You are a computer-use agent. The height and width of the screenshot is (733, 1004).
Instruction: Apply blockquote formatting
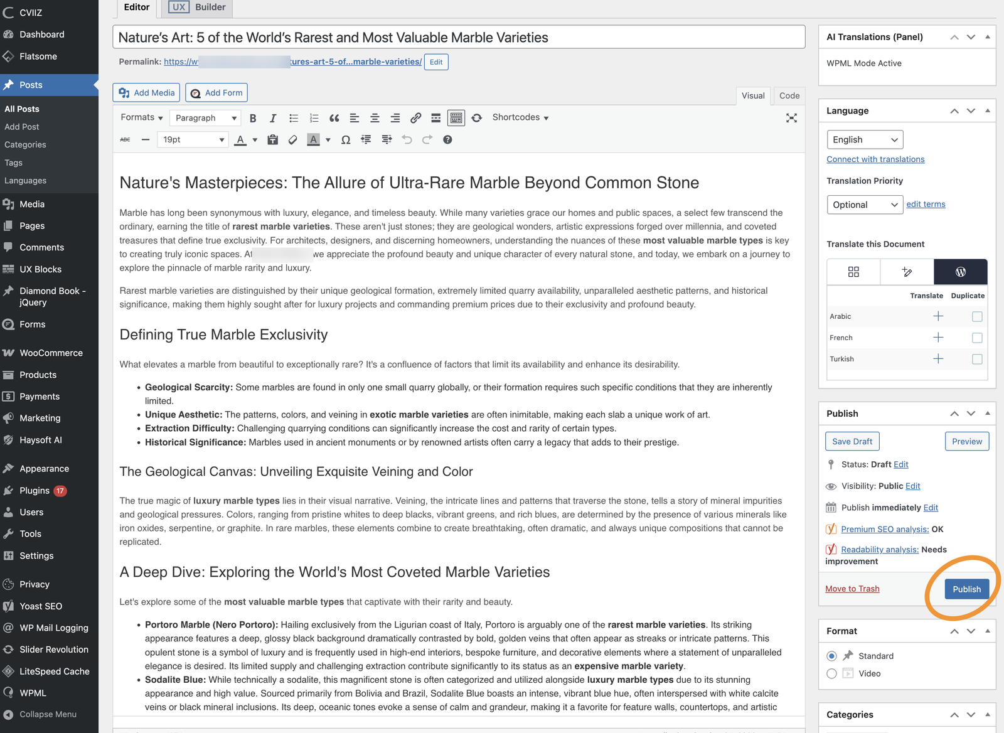click(334, 118)
